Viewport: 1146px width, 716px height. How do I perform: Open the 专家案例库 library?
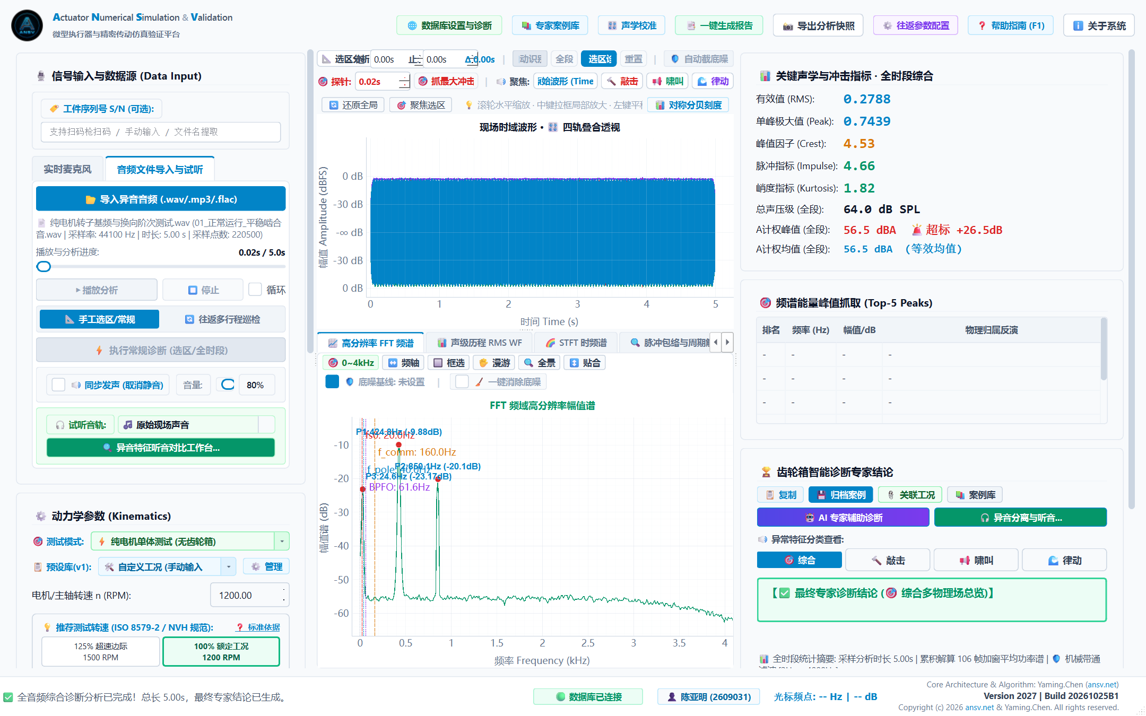point(550,25)
